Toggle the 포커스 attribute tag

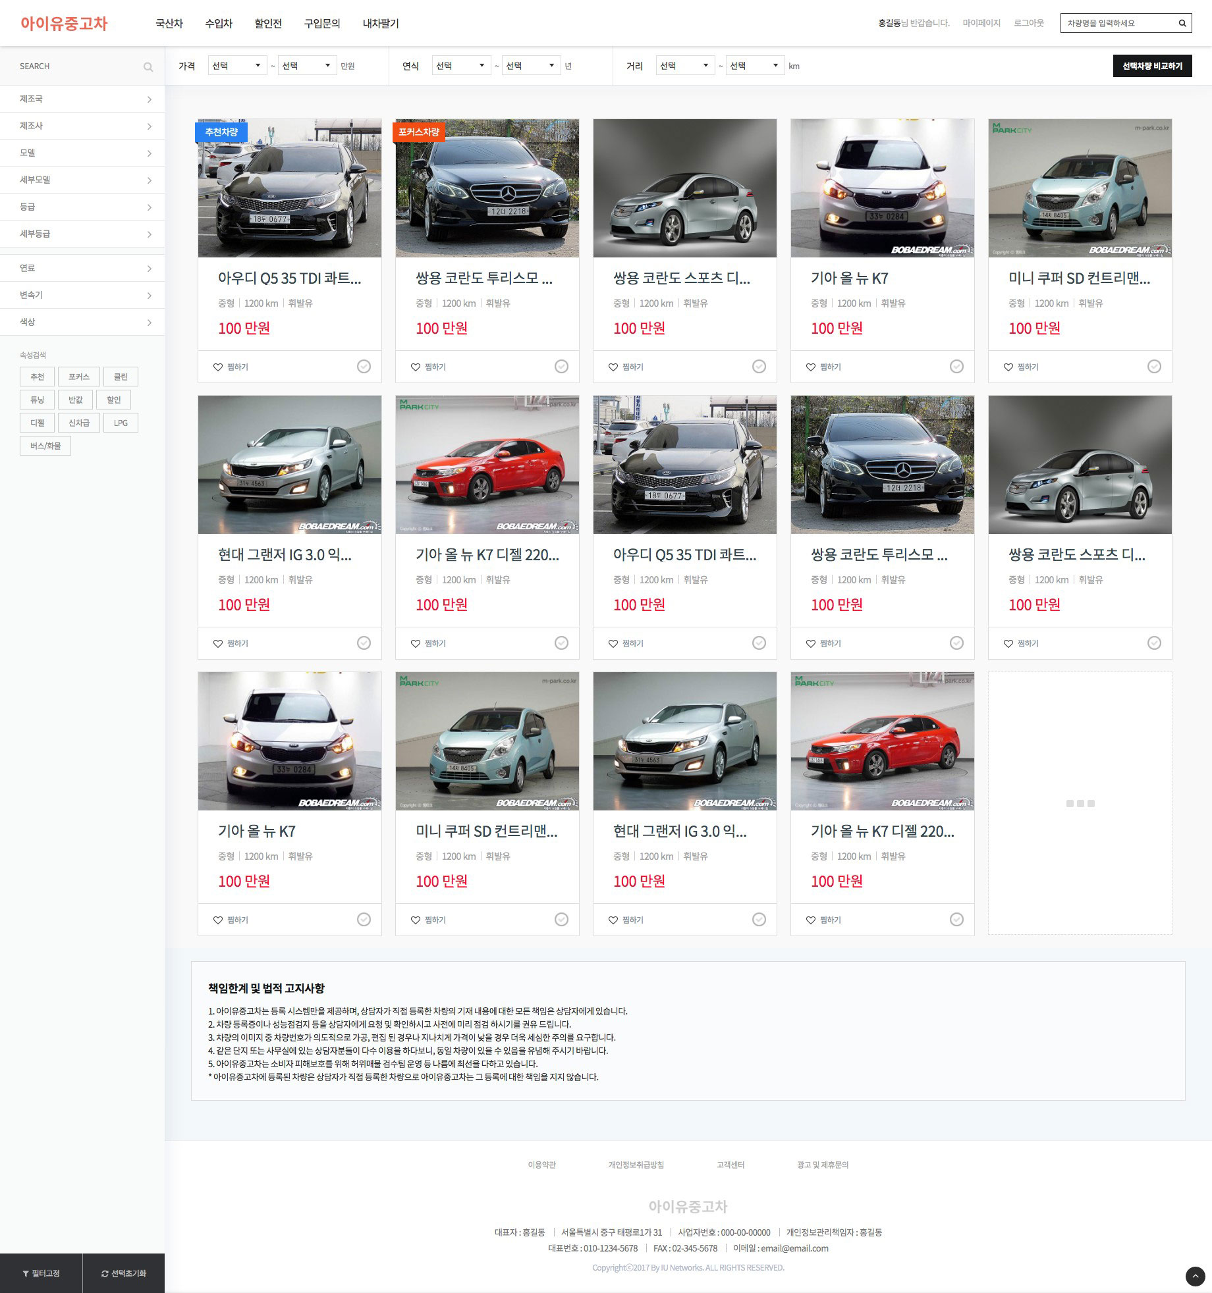click(78, 377)
